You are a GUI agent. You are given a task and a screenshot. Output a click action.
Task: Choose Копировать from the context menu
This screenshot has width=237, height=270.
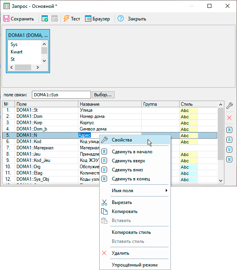click(124, 211)
